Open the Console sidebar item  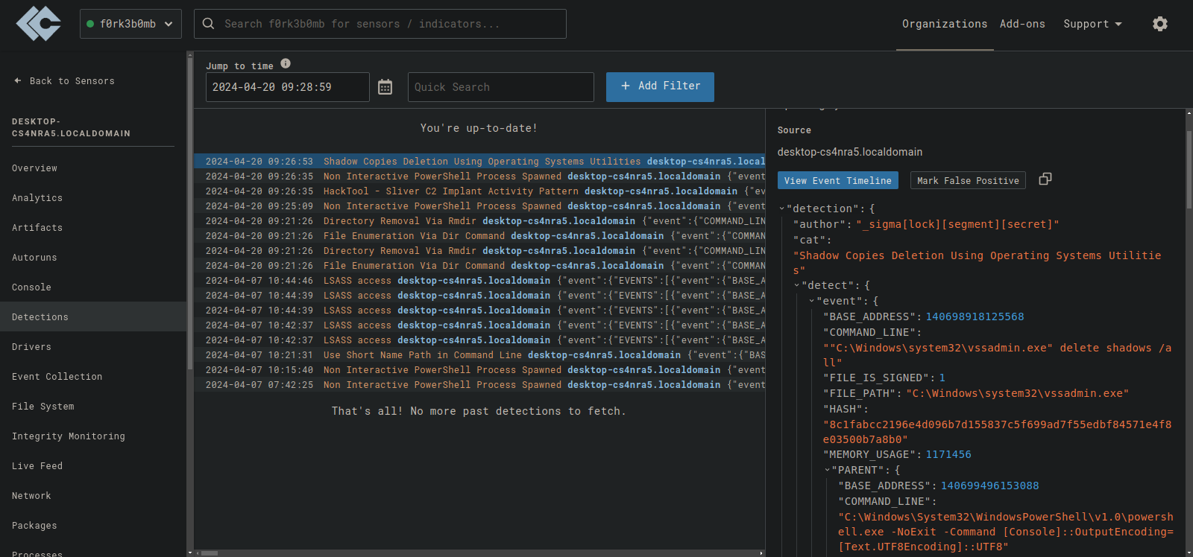coord(93,287)
